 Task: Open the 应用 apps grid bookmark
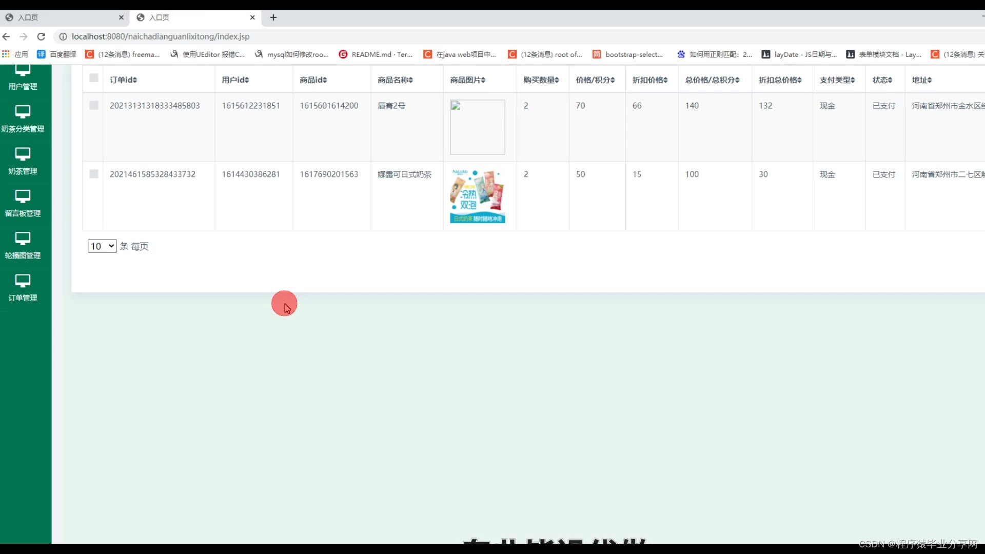click(x=14, y=54)
